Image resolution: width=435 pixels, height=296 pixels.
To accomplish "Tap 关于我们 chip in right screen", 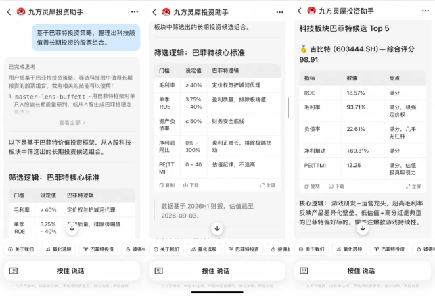I will 312,249.
